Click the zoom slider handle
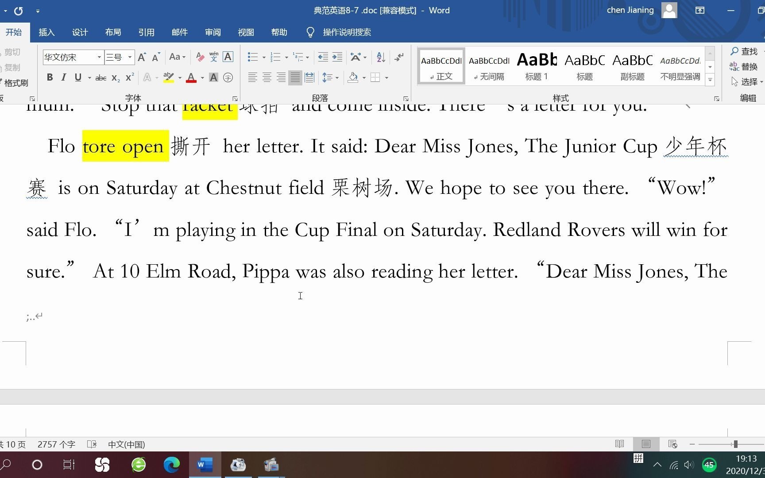This screenshot has width=765, height=478. point(735,444)
